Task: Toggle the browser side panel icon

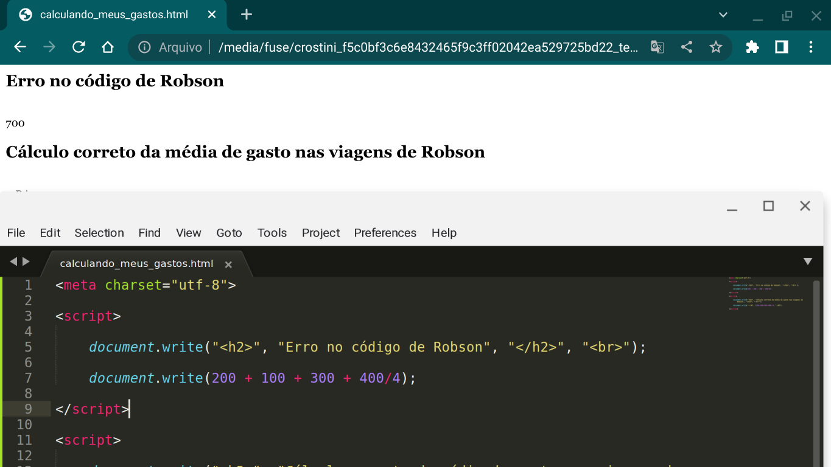Action: coord(782,47)
